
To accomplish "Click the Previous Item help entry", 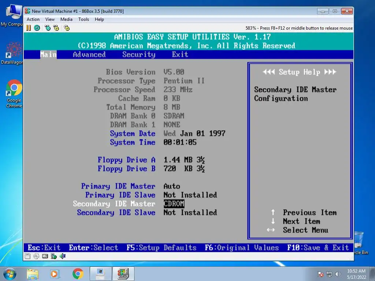I will coord(310,213).
